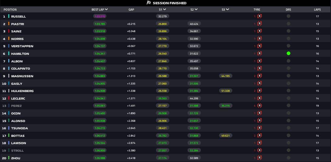Viewport: 331px width, 162px height.
Task: Click Magnussen's S3 time 44.195
Action: (226, 76)
